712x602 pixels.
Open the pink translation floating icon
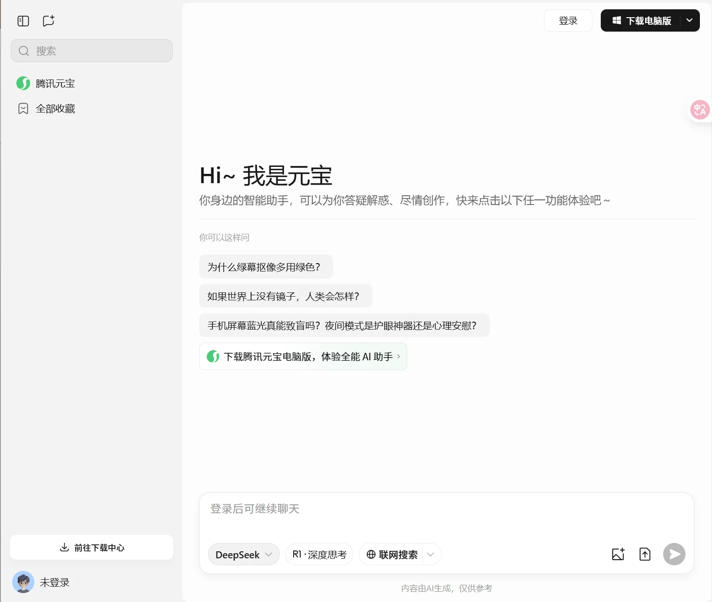tap(700, 110)
